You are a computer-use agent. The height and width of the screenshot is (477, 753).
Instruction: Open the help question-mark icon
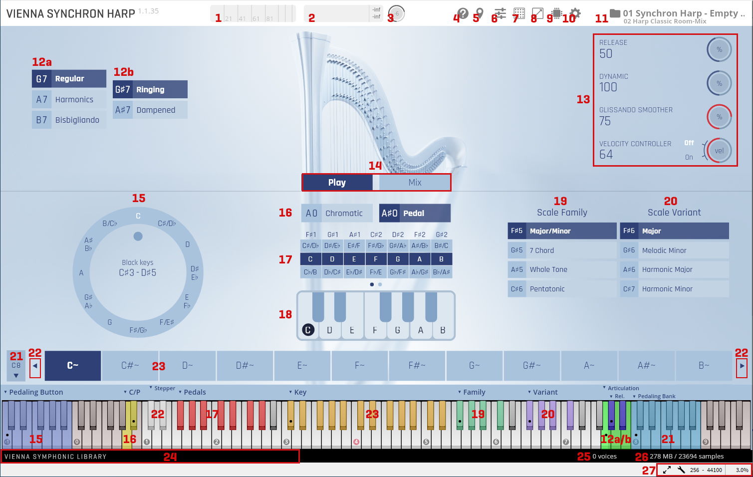[x=463, y=13]
